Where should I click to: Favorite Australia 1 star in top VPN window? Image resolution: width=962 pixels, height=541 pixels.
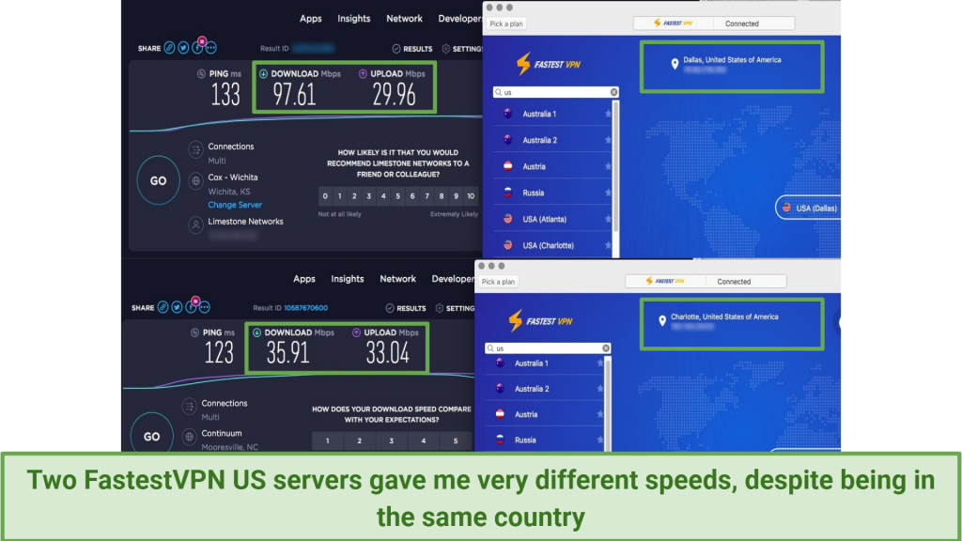[x=608, y=114]
